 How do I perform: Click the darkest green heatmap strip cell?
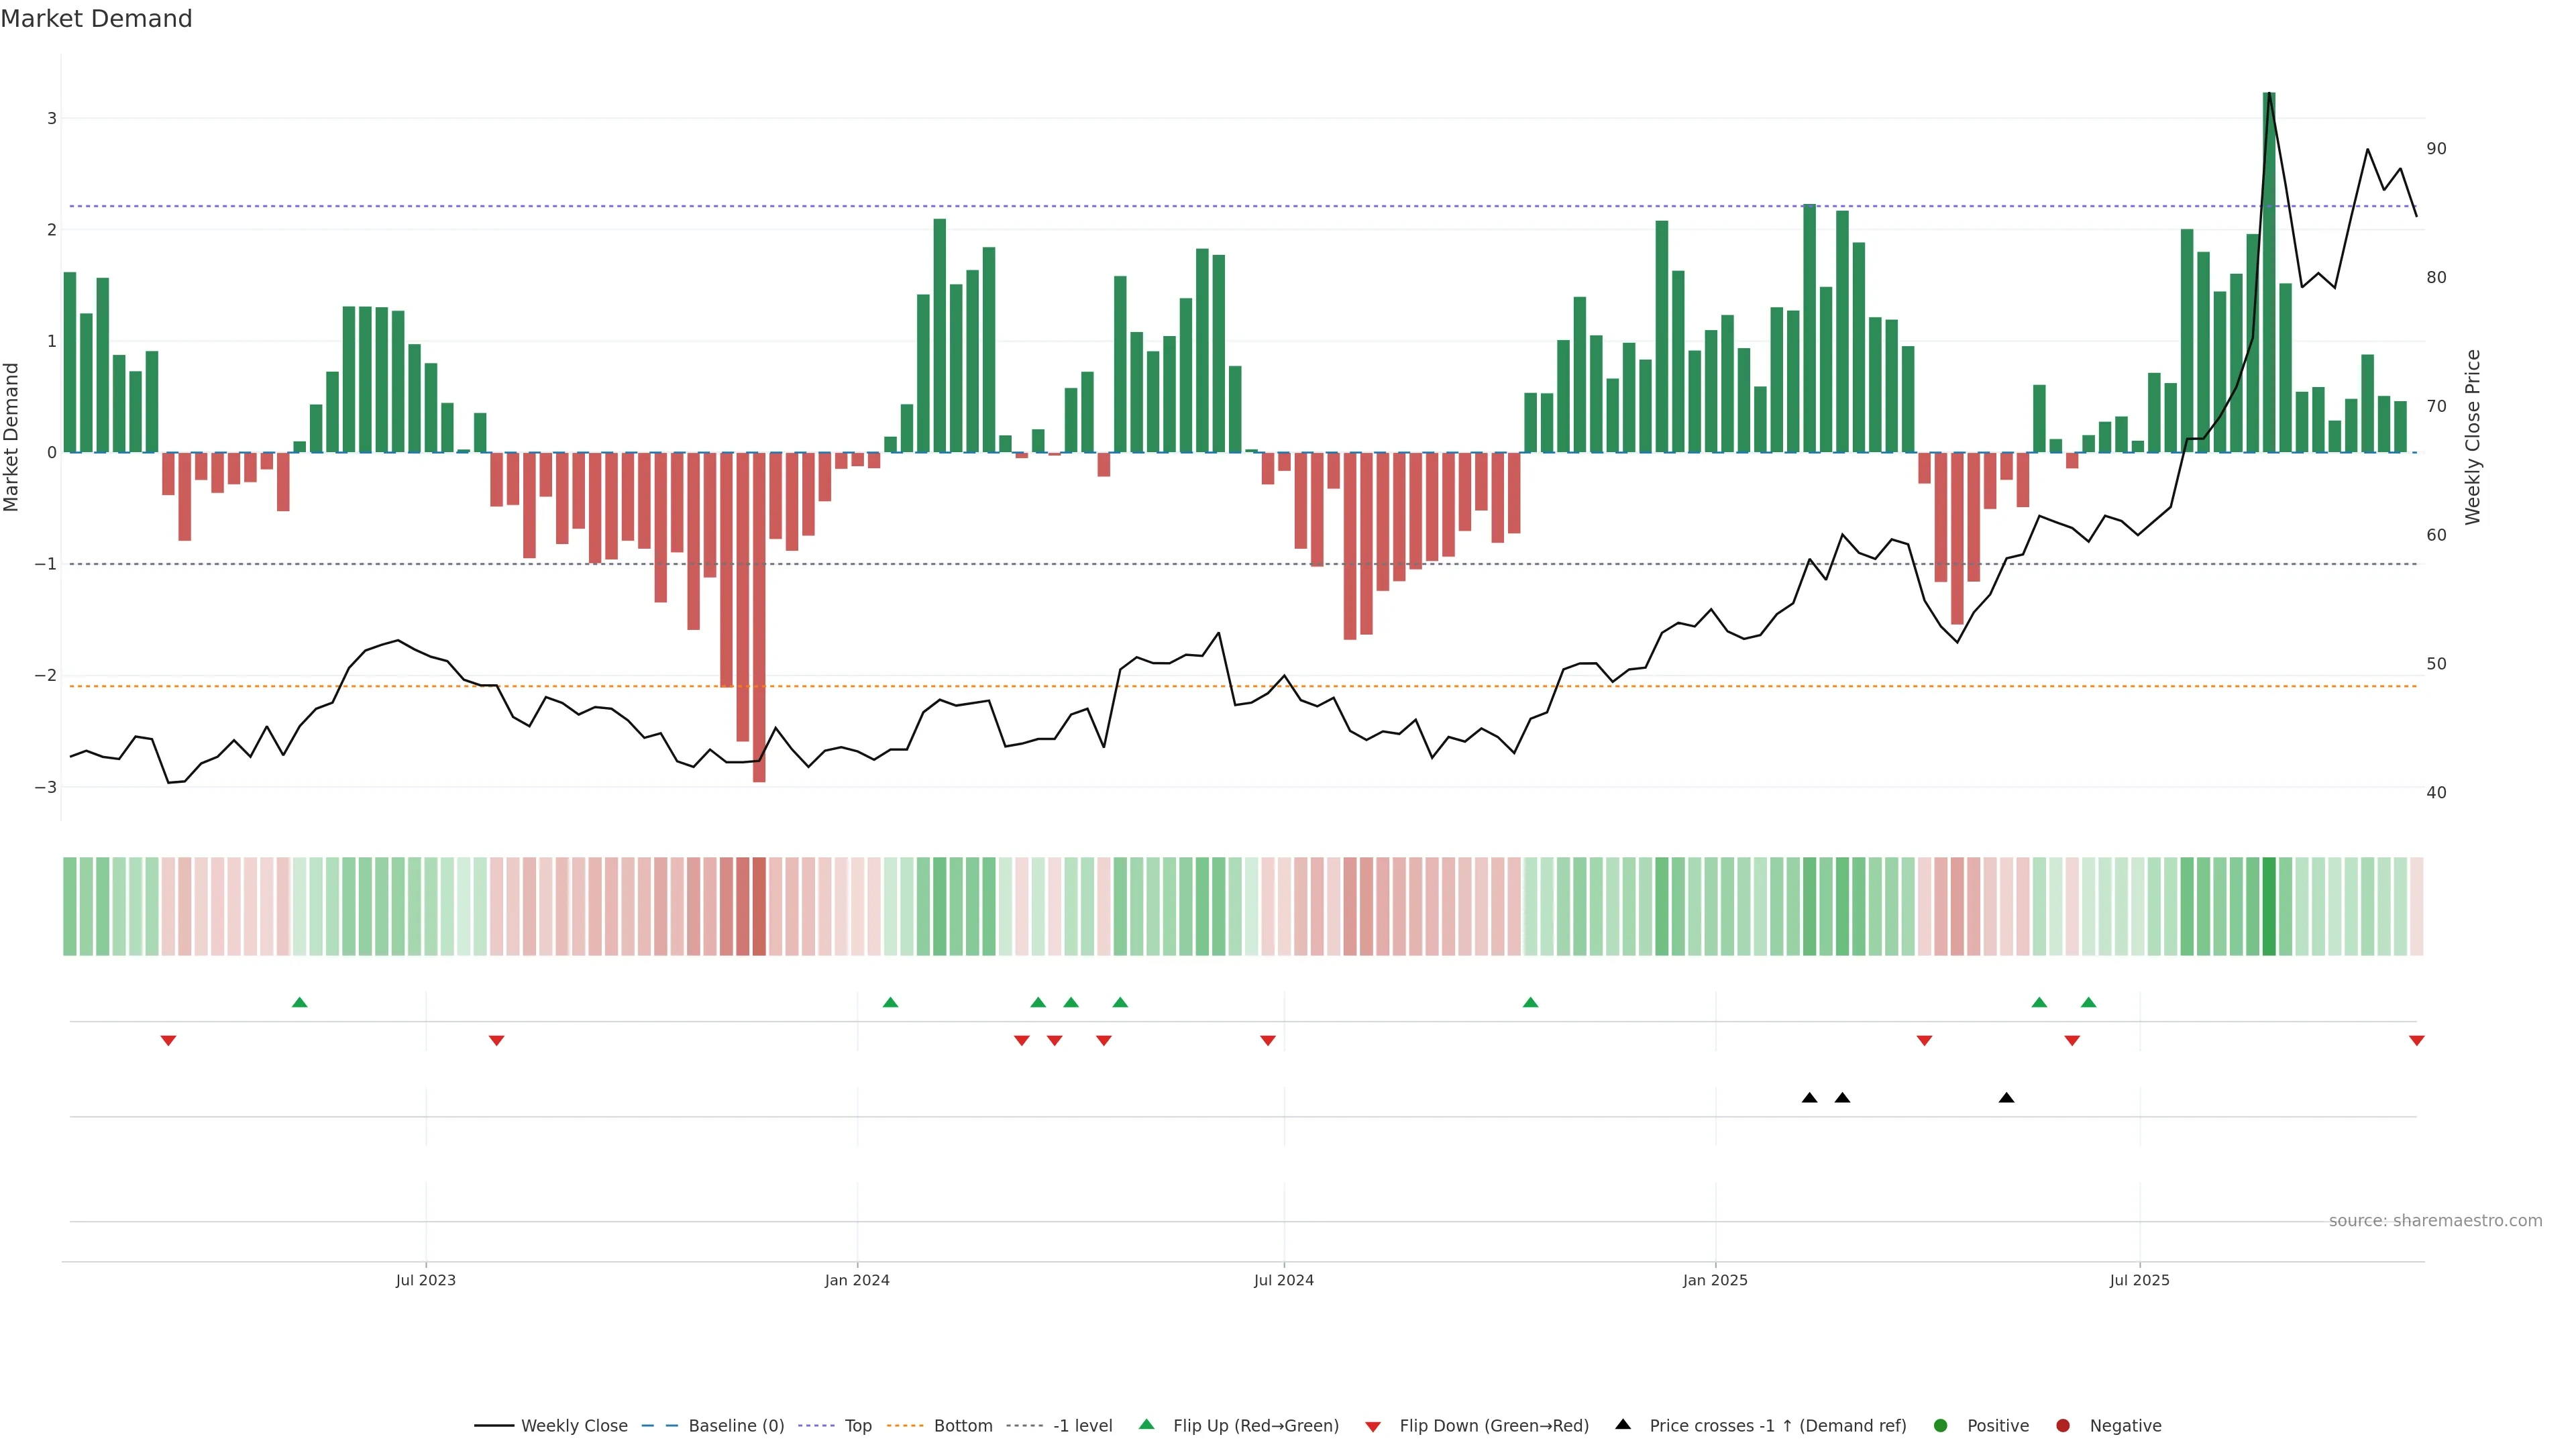click(2269, 906)
